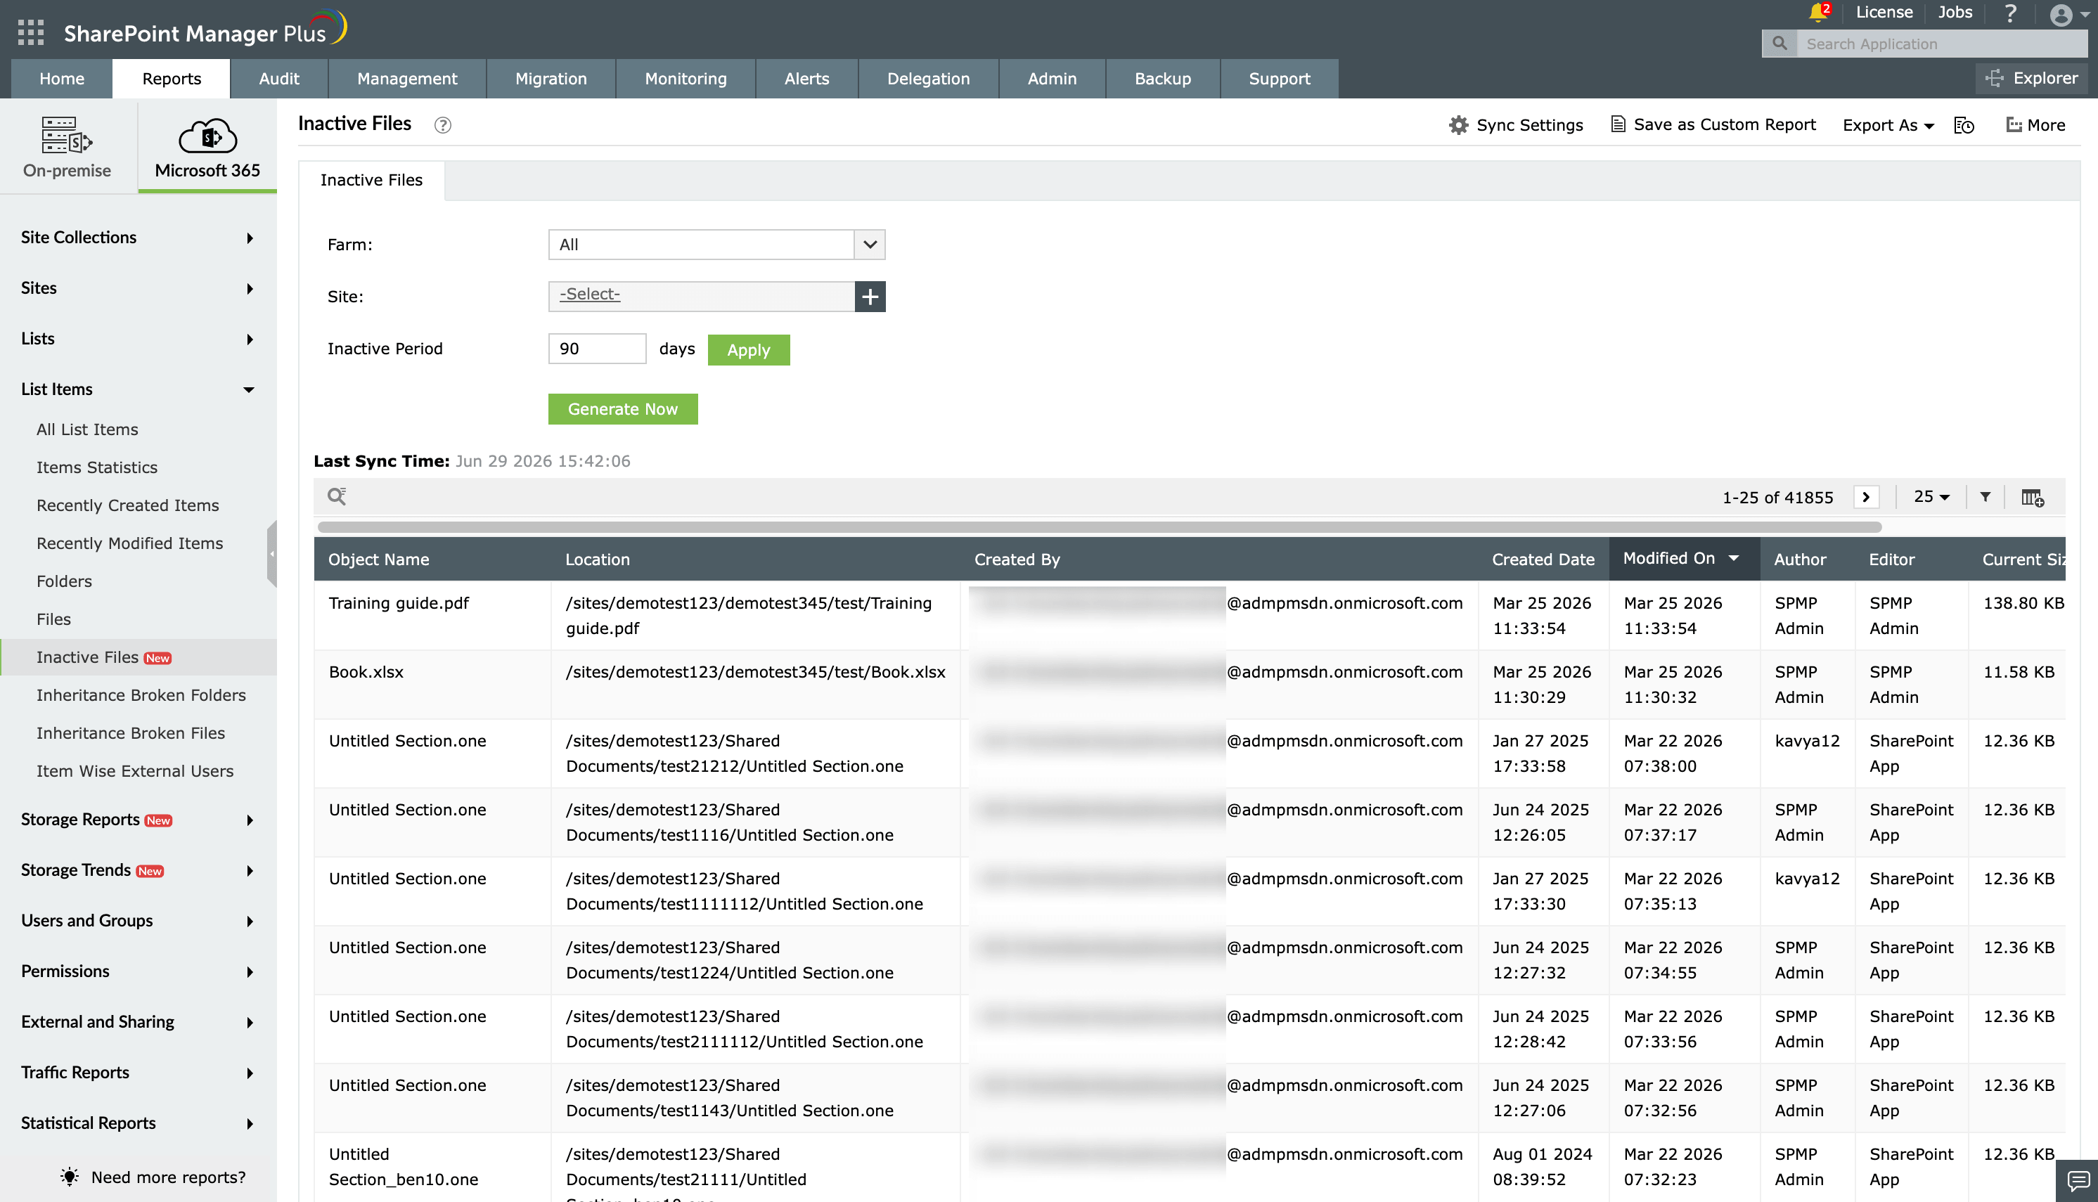The image size is (2098, 1202).
Task: Click the Save as Custom Report icon
Action: [x=1618, y=124]
